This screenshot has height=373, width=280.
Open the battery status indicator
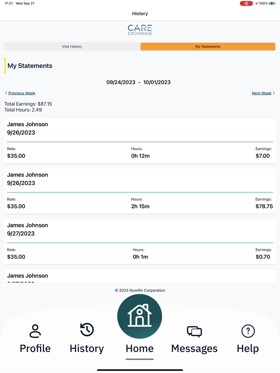(x=272, y=3)
